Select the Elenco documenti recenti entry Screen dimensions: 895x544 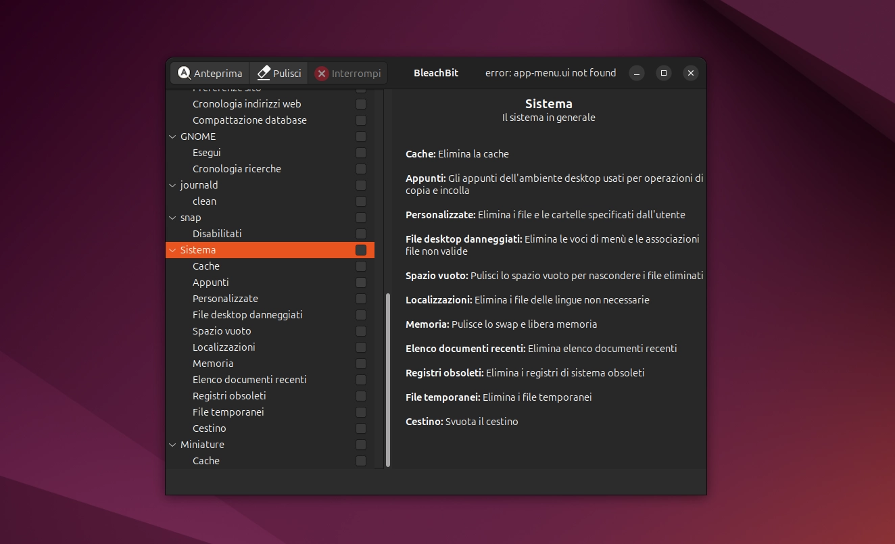click(249, 380)
